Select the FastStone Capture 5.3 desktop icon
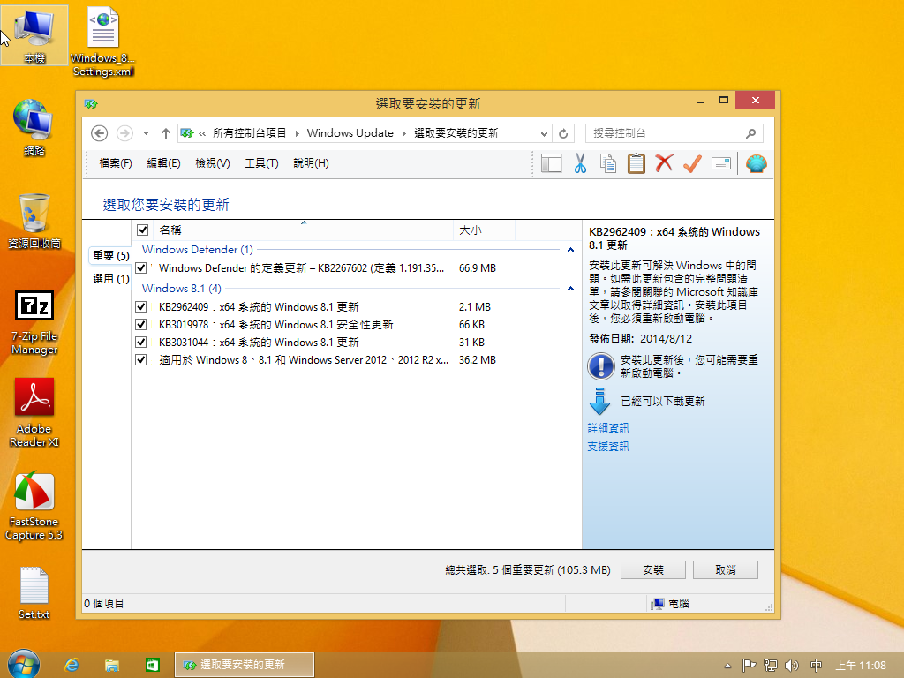Screen dimensions: 904x678 [34, 507]
